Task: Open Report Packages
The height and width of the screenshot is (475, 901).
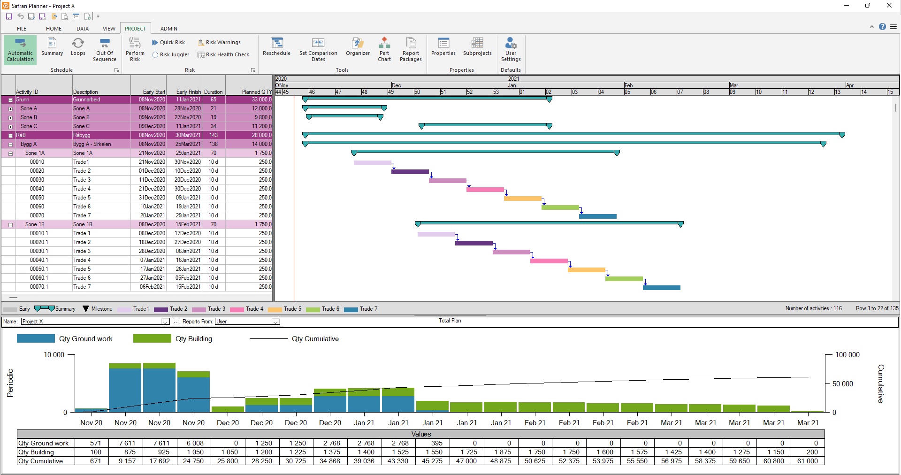Action: coord(411,49)
